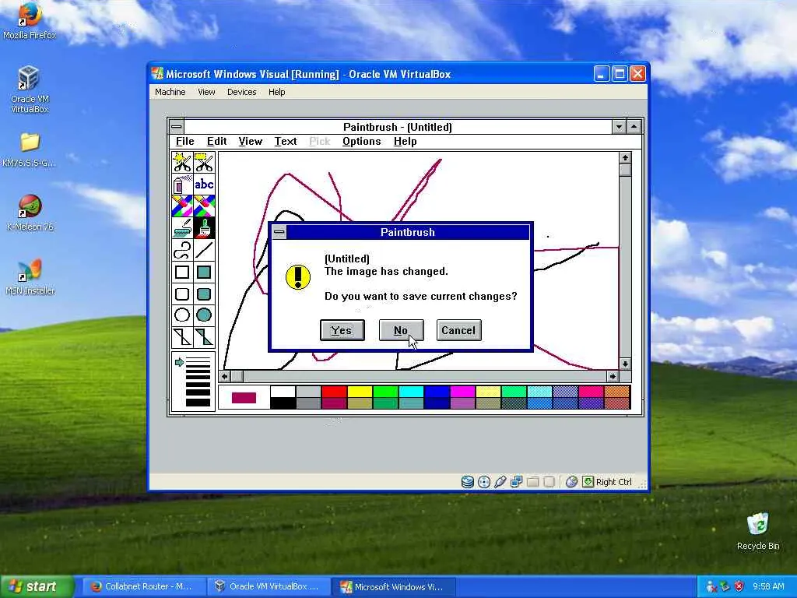Open the Paintbrush Text menu
Viewport: 797px width, 598px height.
286,142
